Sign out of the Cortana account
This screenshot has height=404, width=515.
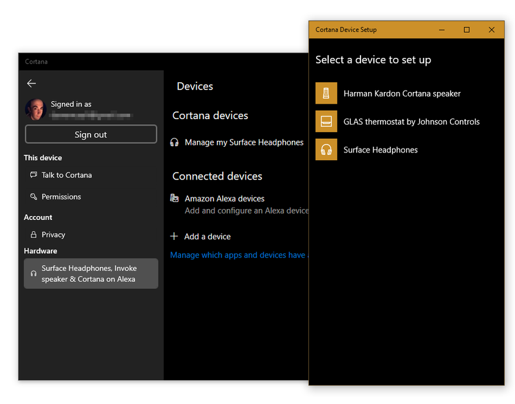click(x=91, y=134)
